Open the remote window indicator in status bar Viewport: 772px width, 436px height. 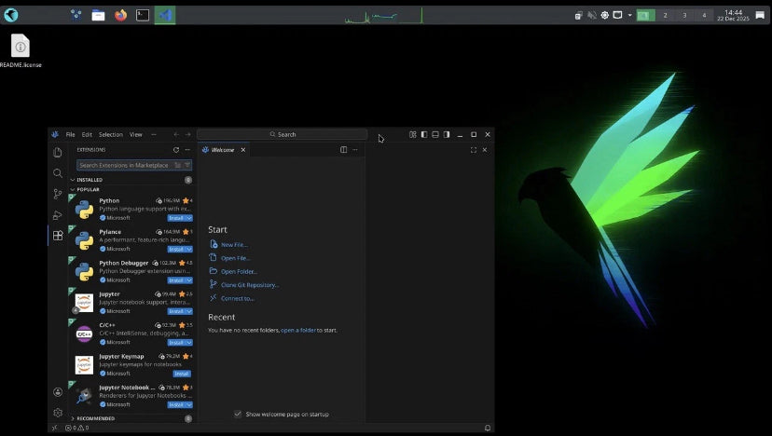(55, 429)
